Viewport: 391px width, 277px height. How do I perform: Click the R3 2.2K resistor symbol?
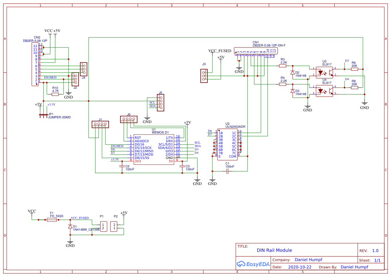tap(283, 66)
